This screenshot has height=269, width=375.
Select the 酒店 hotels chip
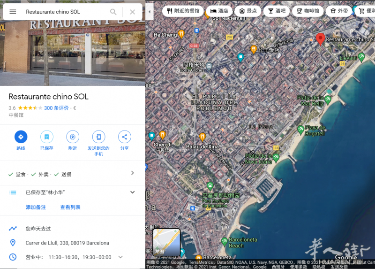point(219,11)
